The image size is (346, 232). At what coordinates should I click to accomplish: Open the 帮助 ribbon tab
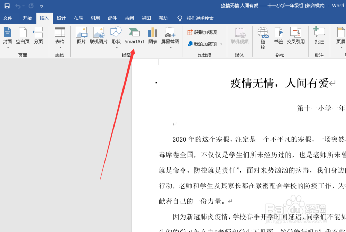point(163,18)
